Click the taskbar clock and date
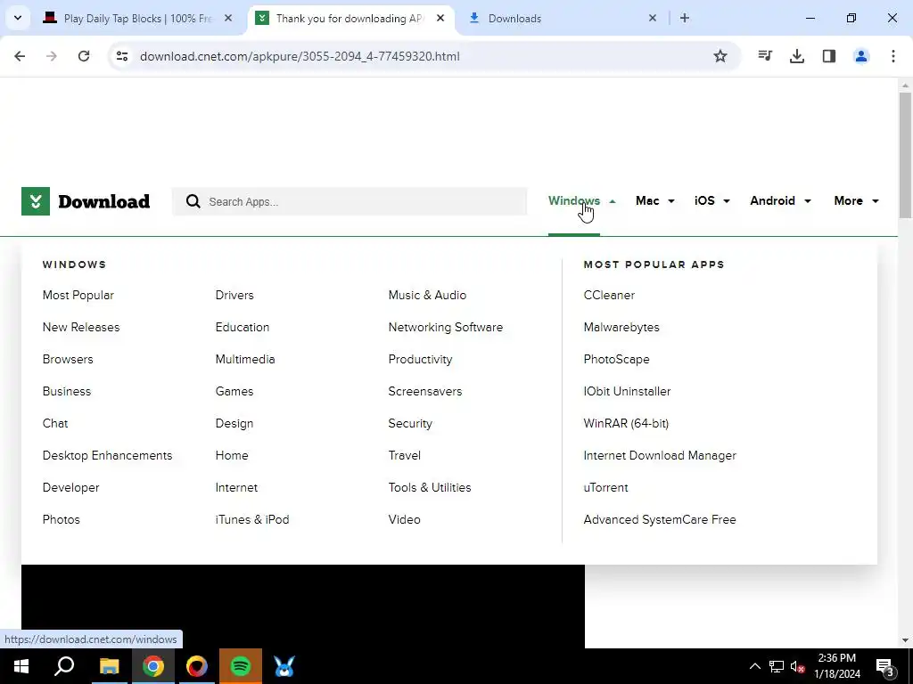The height and width of the screenshot is (684, 913). point(836,666)
